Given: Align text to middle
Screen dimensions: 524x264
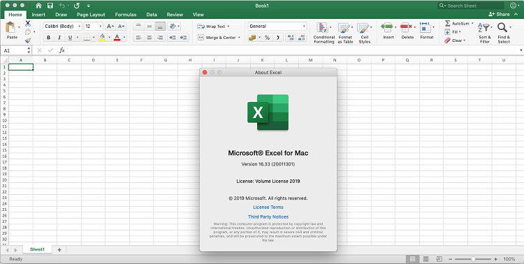Looking at the screenshot, I should [150, 27].
